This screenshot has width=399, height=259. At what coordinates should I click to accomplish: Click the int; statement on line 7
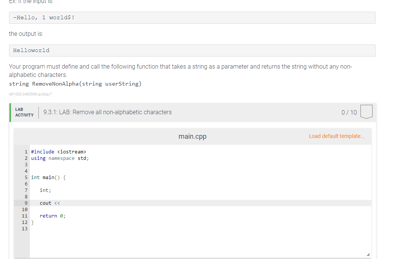45,190
